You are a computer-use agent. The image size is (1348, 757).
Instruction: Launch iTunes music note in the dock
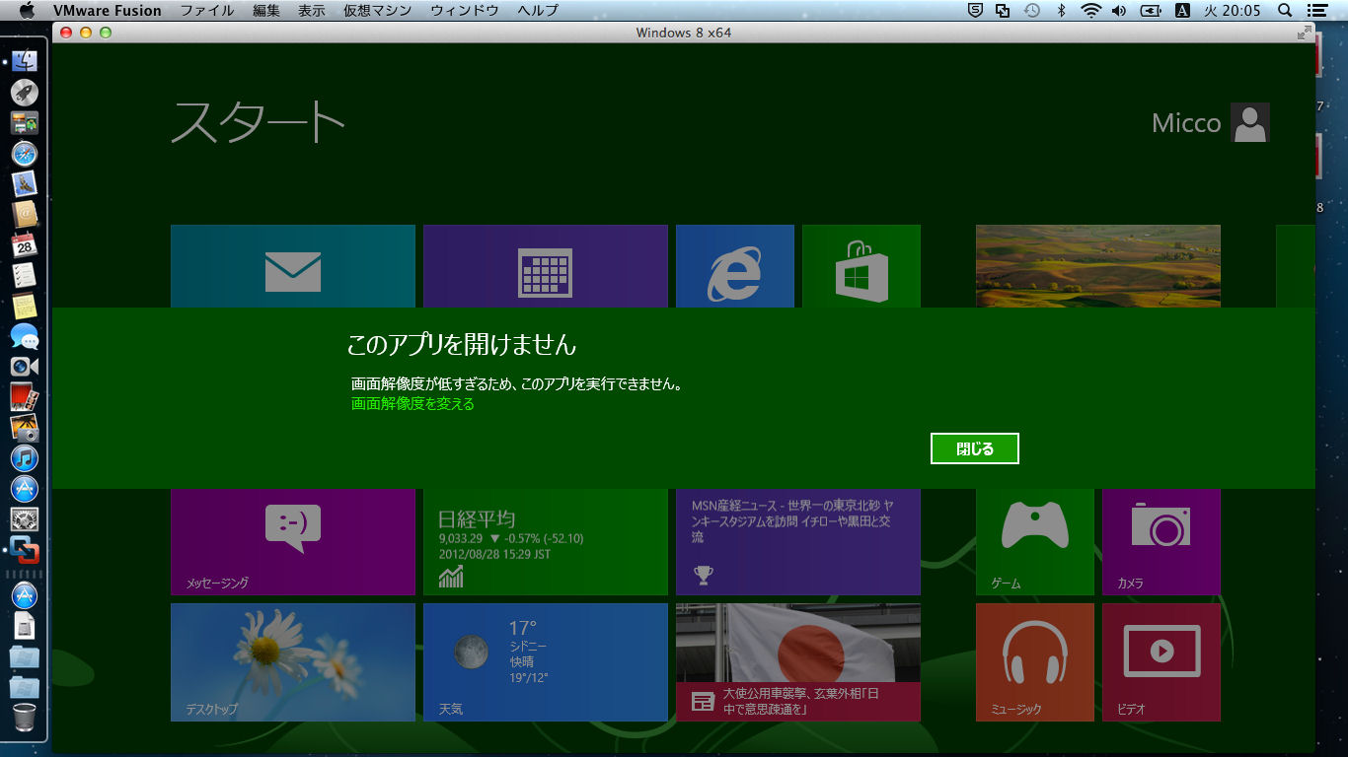pos(25,458)
